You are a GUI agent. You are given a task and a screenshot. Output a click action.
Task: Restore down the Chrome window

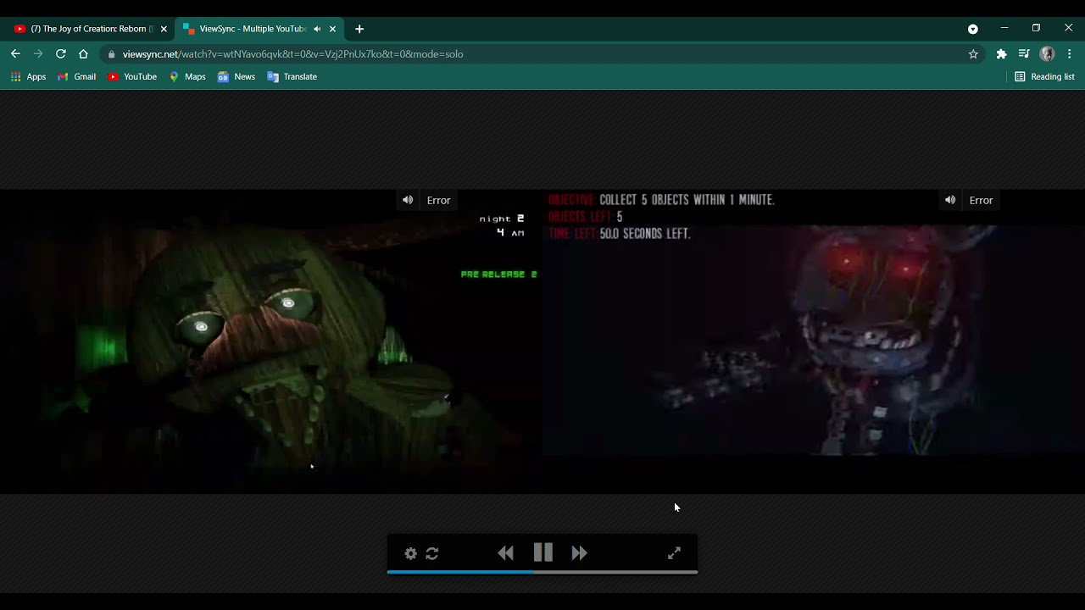(1036, 28)
